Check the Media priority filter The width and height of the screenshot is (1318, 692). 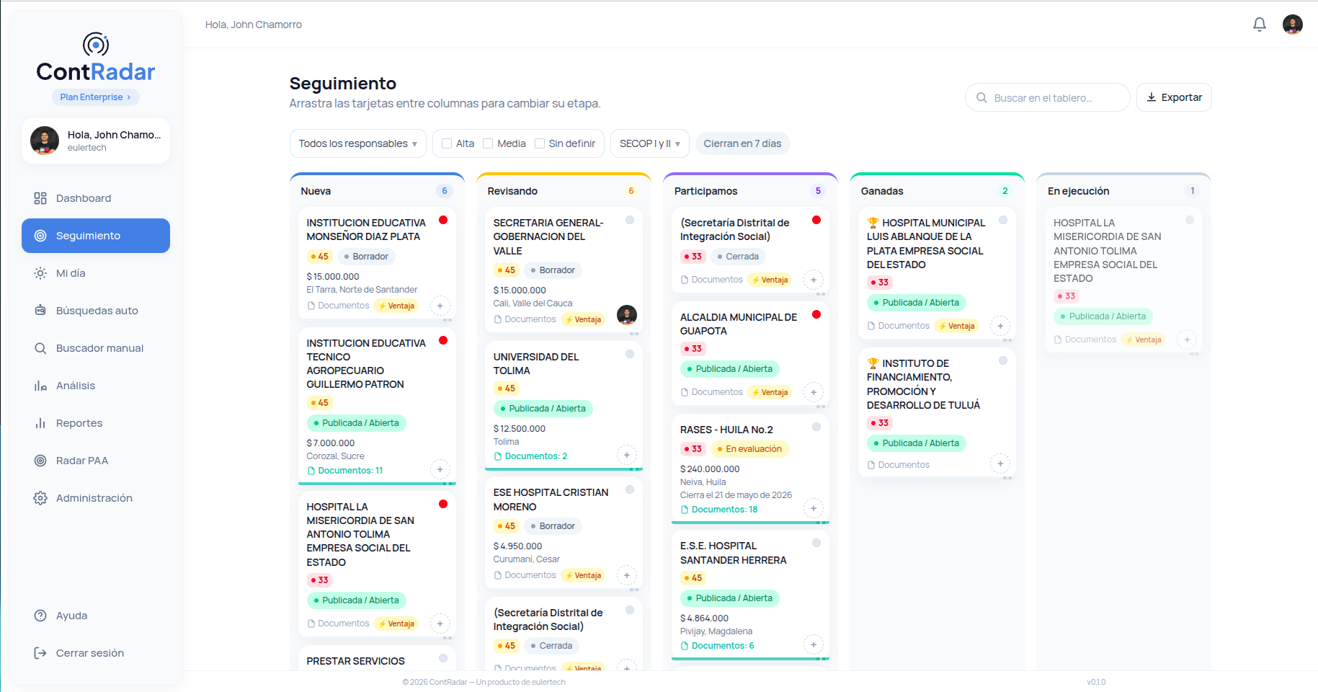488,143
